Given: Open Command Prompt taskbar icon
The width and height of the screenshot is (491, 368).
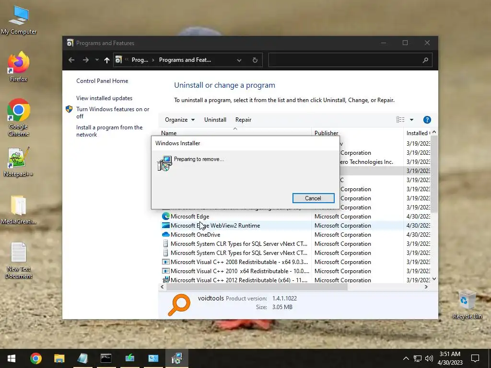Looking at the screenshot, I should point(106,358).
